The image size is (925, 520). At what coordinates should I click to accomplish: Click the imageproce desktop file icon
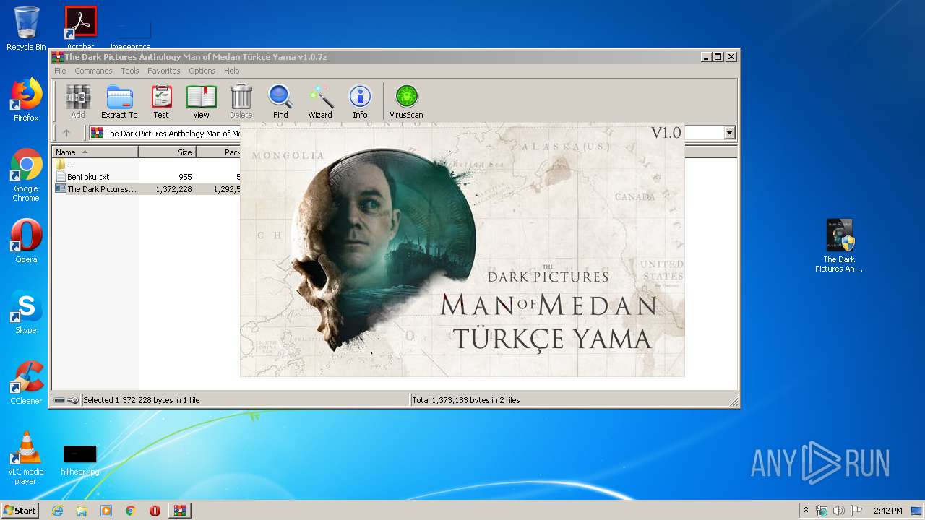tap(131, 35)
